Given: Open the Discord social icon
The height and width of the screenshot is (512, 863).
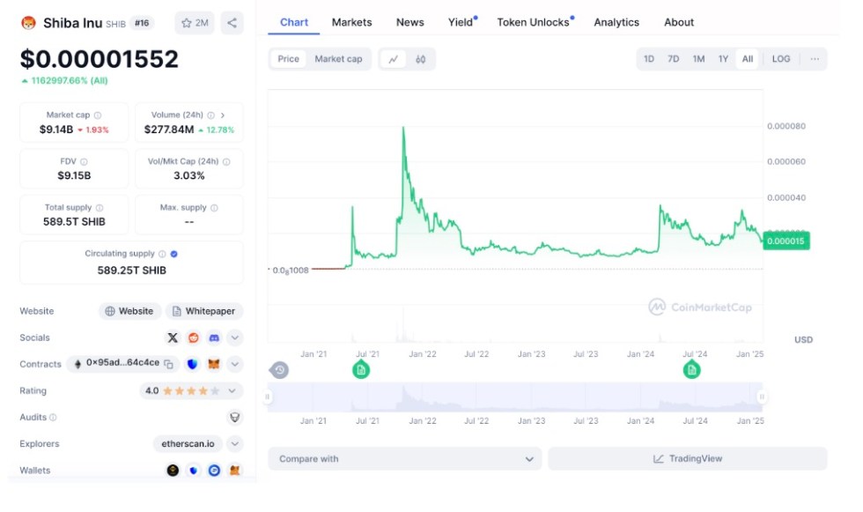Looking at the screenshot, I should [x=214, y=338].
